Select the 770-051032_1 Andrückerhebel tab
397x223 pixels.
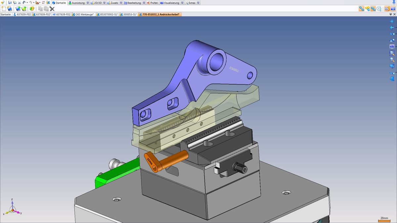(x=159, y=15)
